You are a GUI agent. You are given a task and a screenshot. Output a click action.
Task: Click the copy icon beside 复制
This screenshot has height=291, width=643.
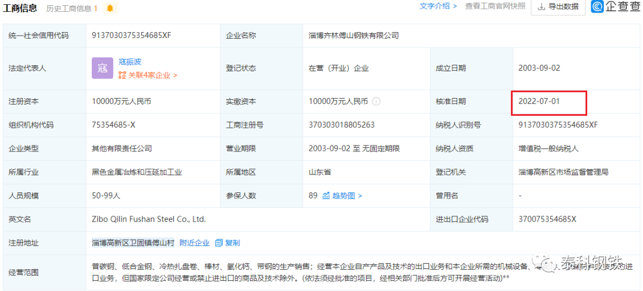coord(219,243)
